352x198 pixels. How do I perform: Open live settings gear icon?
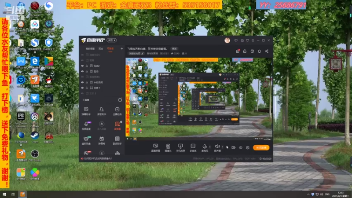[x=248, y=147]
